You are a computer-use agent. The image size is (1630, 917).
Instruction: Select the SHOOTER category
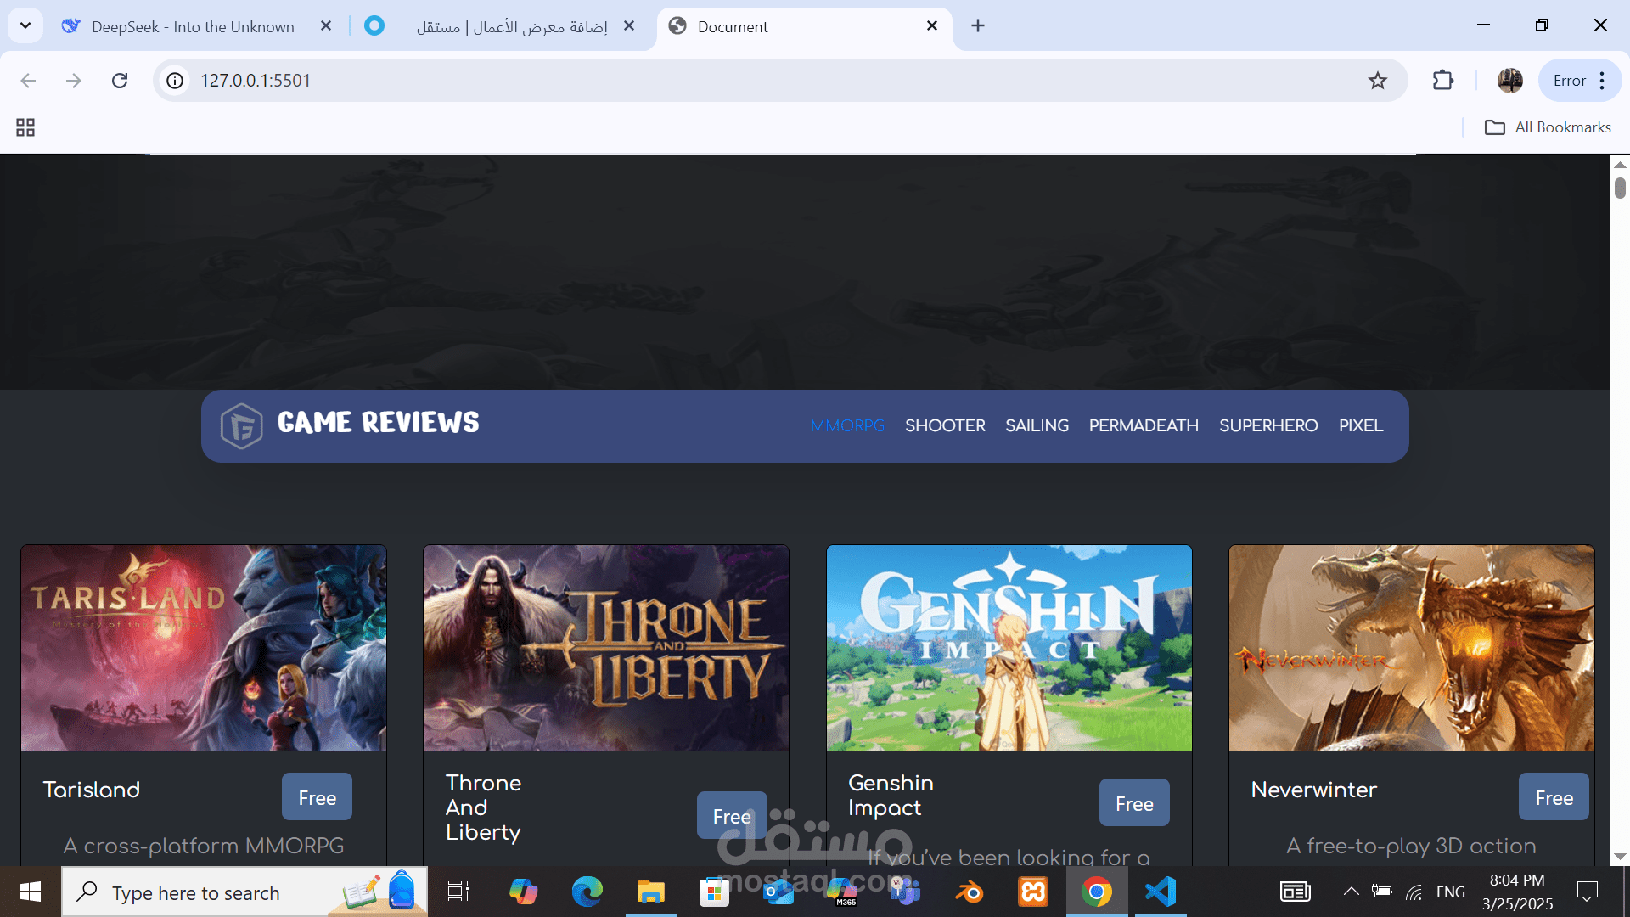click(945, 425)
